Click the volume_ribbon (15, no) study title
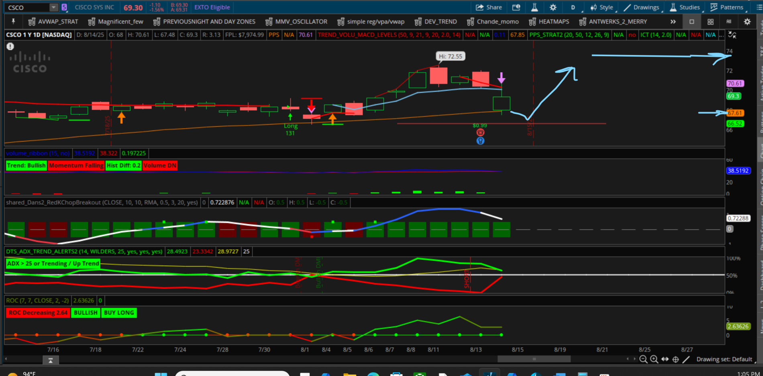This screenshot has height=376, width=763. tap(38, 153)
